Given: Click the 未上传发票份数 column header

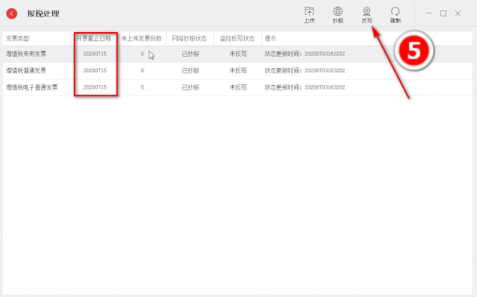Looking at the screenshot, I should pyautogui.click(x=142, y=38).
